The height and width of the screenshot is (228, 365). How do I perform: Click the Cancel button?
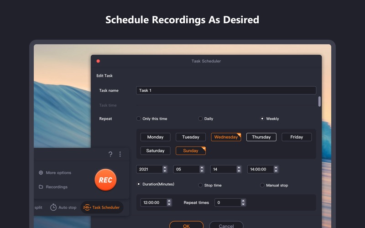click(x=226, y=225)
